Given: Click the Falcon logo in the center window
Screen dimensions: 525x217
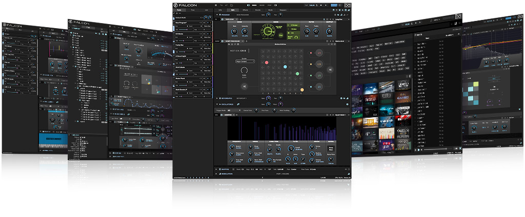Looking at the screenshot, I should pos(185,5).
